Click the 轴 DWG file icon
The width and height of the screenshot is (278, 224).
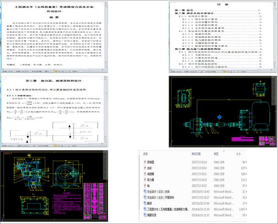click(145, 186)
